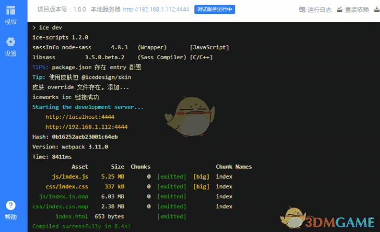Click the '> ice dev' command line
Screen dimensions: 380x232
[x=47, y=28]
